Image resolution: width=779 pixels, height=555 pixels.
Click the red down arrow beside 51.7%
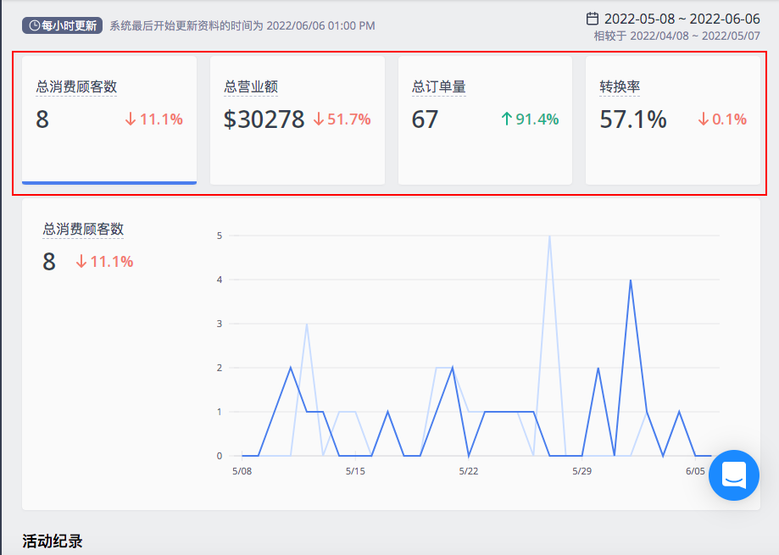pyautogui.click(x=319, y=119)
